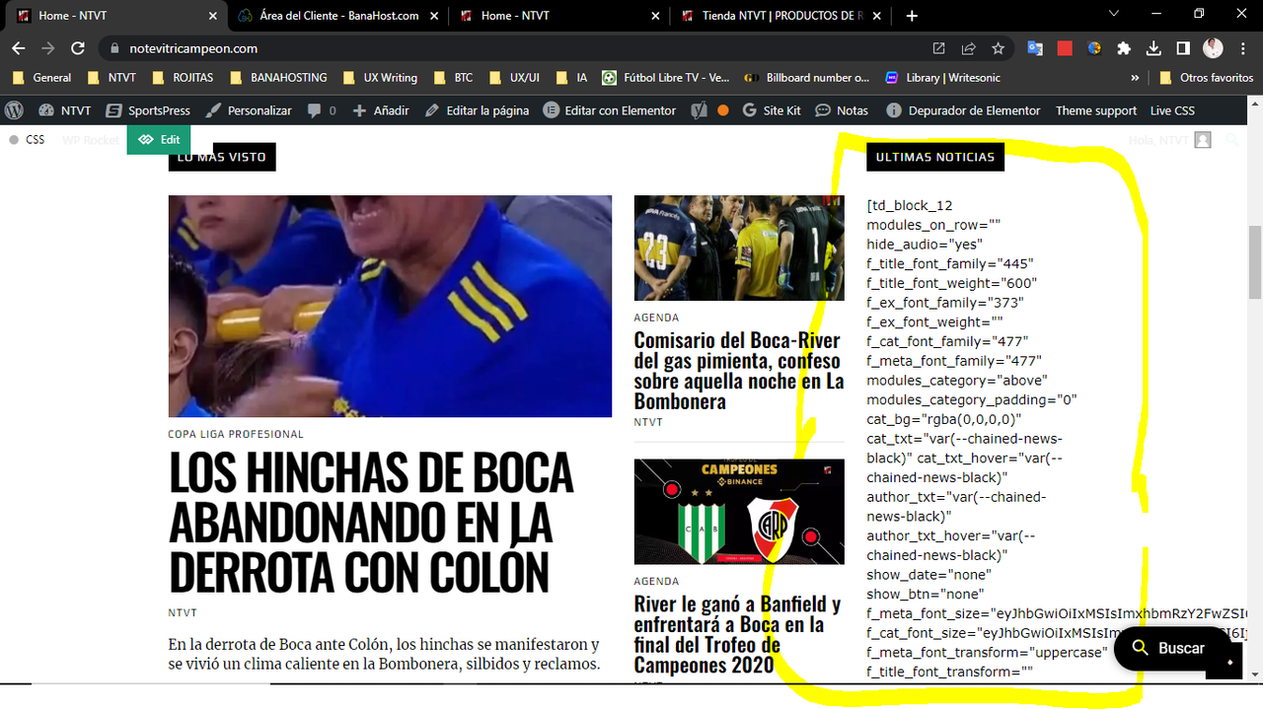This screenshot has height=709, width=1263.
Task: Open the Chrome three-dot menu
Action: [1243, 48]
